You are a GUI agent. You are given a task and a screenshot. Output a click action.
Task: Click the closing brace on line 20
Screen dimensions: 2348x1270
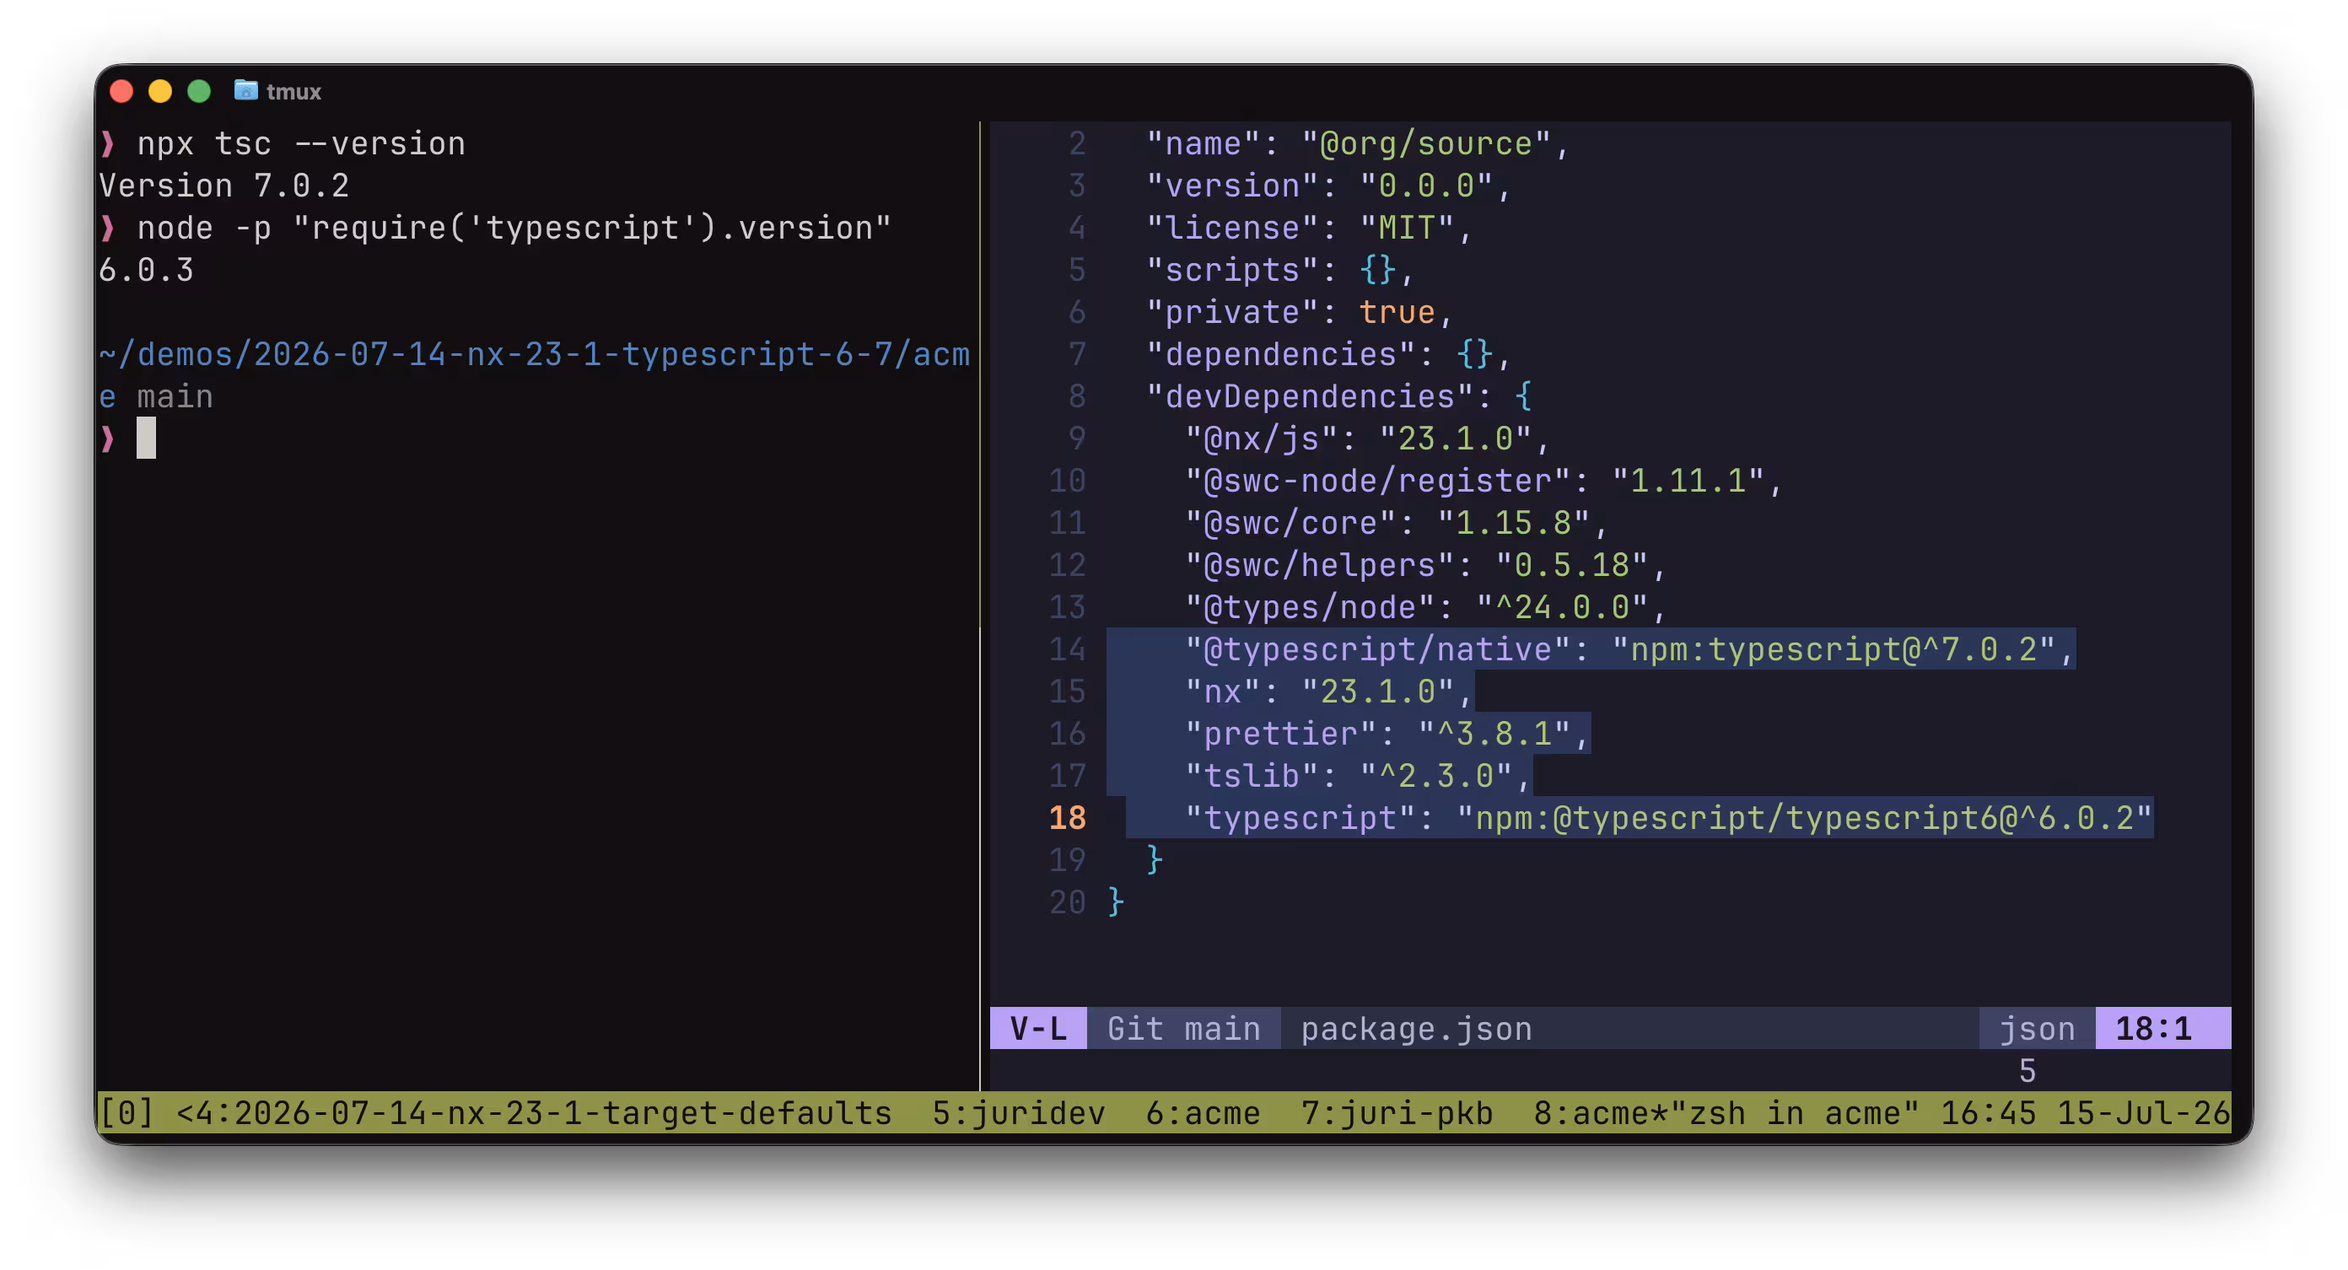pyautogui.click(x=1116, y=902)
